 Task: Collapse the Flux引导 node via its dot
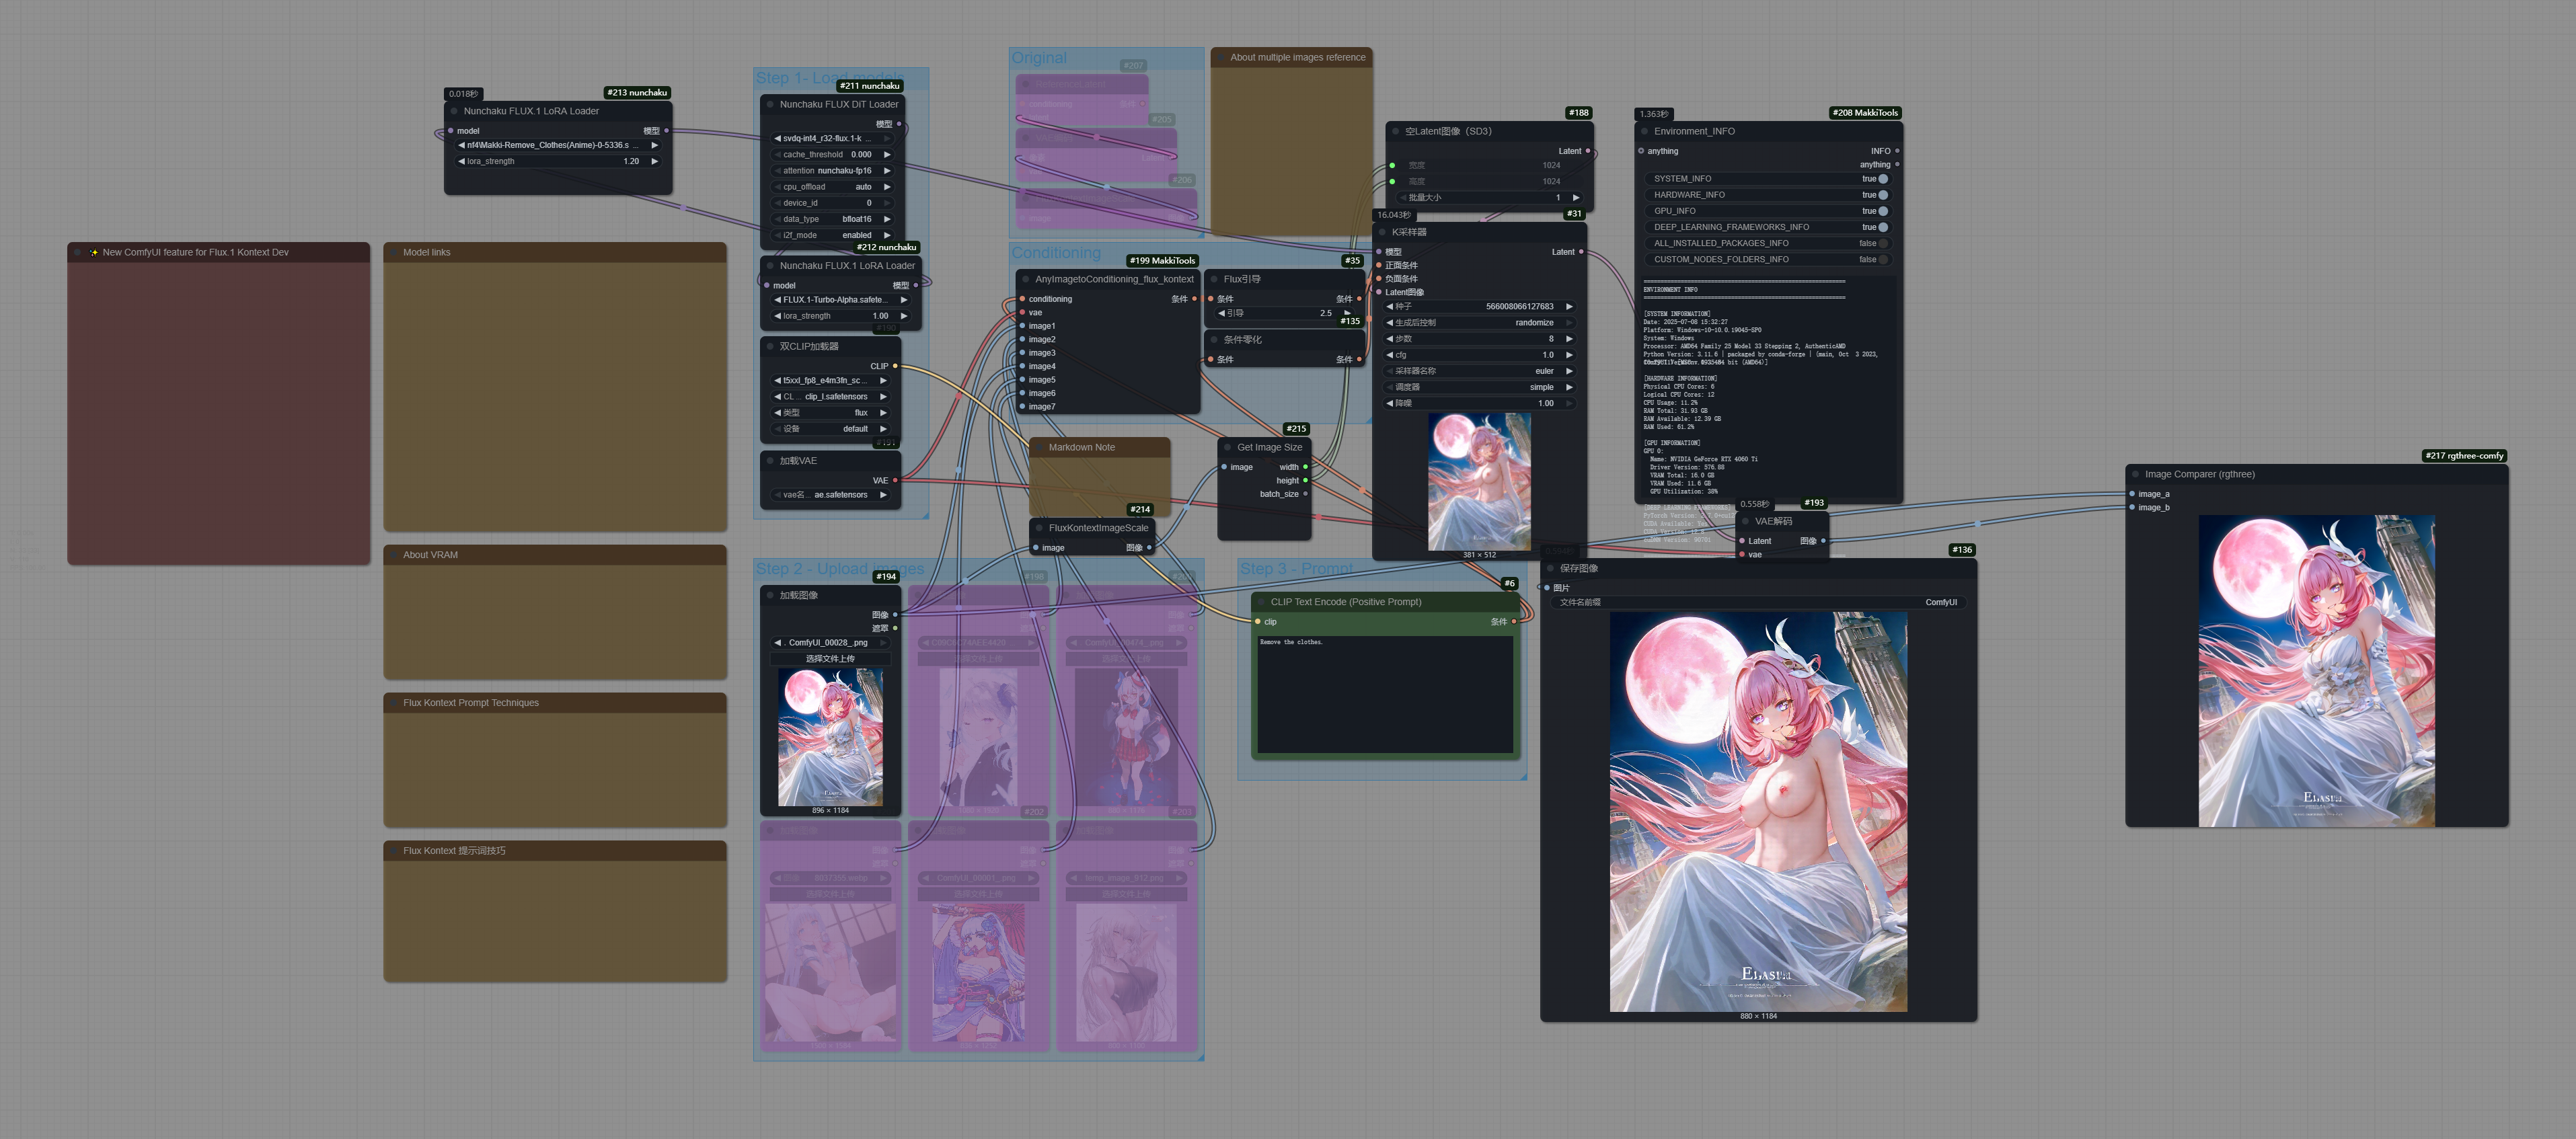coord(1215,279)
